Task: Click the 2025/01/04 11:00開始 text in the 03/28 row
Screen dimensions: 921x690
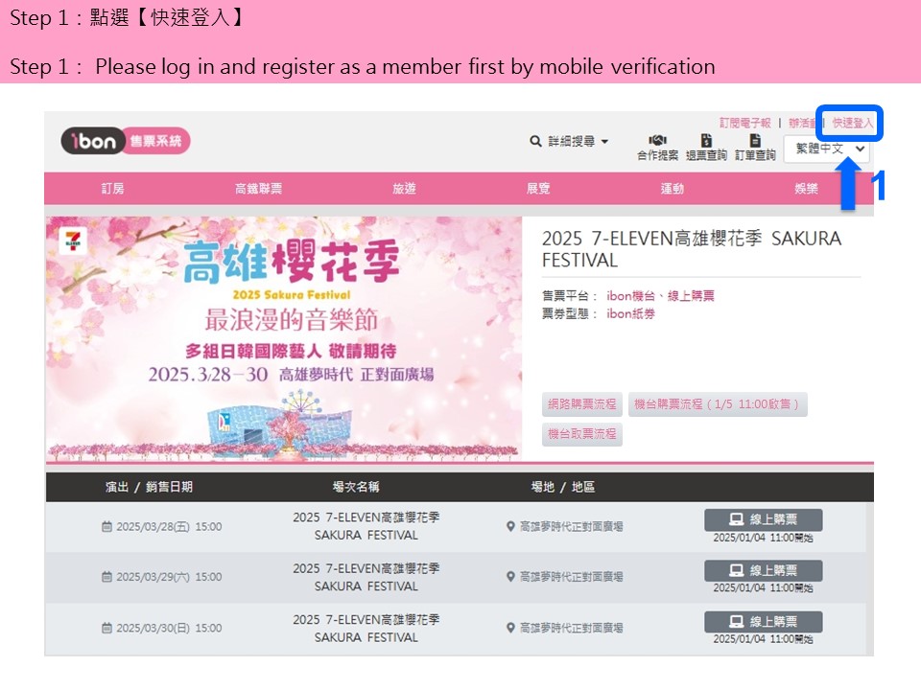Action: 763,538
